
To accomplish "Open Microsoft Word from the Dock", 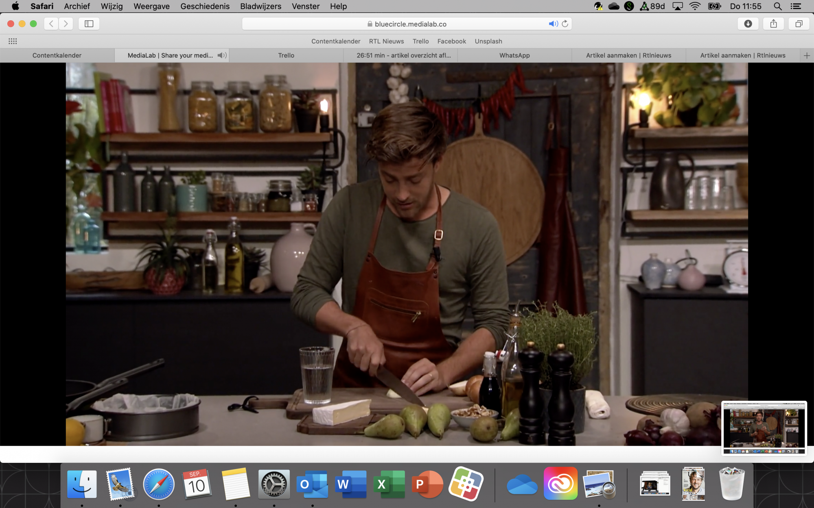I will tap(351, 484).
